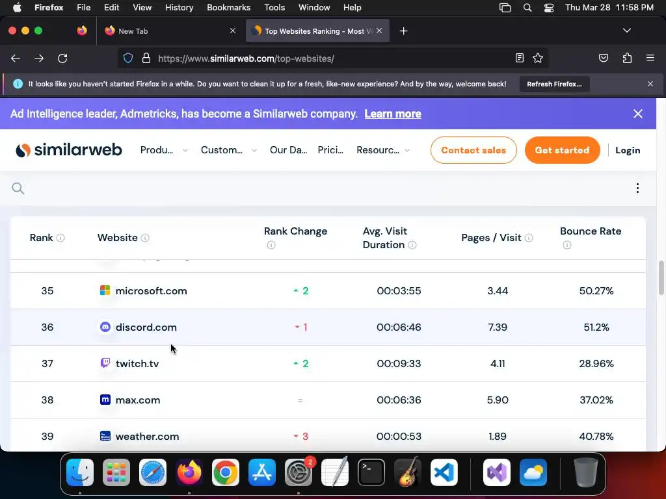The width and height of the screenshot is (666, 499).
Task: Open the Firefox extensions puzzle icon
Action: coord(627,58)
